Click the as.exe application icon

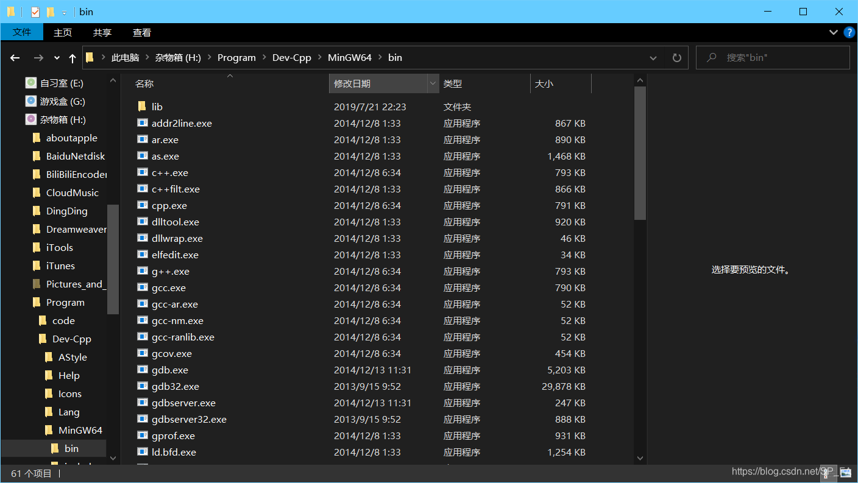(142, 156)
